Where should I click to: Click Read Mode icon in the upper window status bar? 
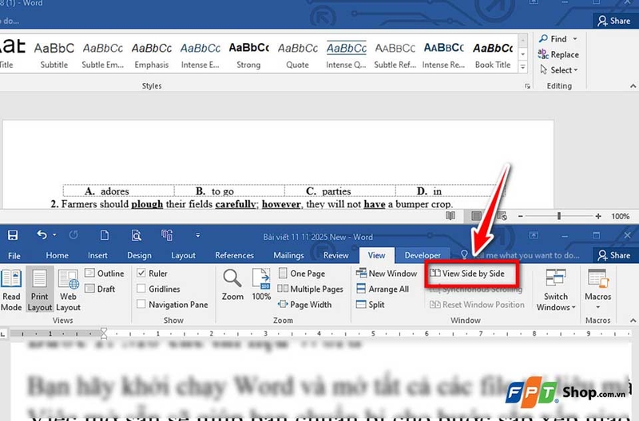450,216
